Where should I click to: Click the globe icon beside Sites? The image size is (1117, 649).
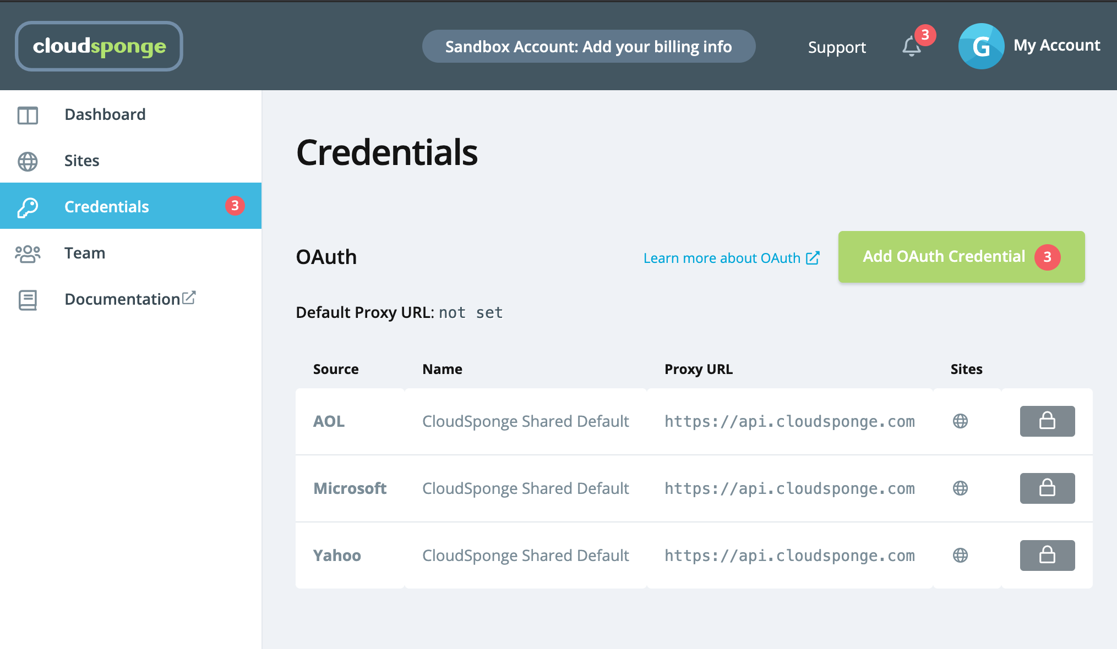click(x=27, y=161)
